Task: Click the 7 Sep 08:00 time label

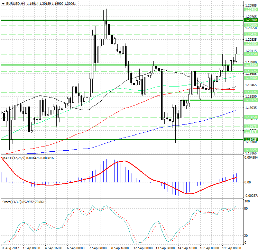Action: pos(98,248)
